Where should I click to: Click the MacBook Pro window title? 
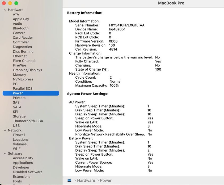(171, 3)
